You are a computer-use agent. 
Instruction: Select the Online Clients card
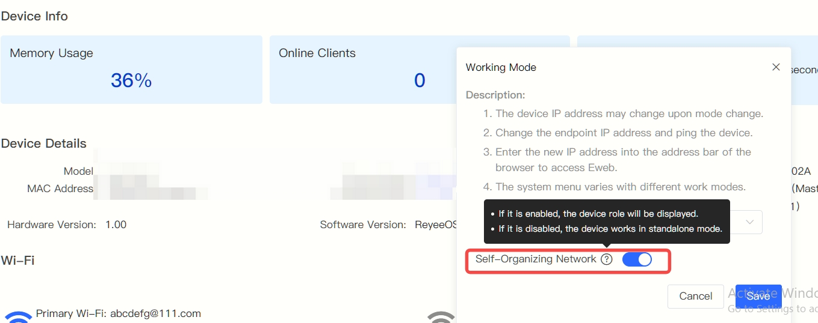361,70
